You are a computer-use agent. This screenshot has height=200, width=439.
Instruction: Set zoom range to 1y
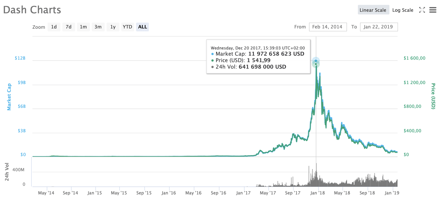coord(113,27)
